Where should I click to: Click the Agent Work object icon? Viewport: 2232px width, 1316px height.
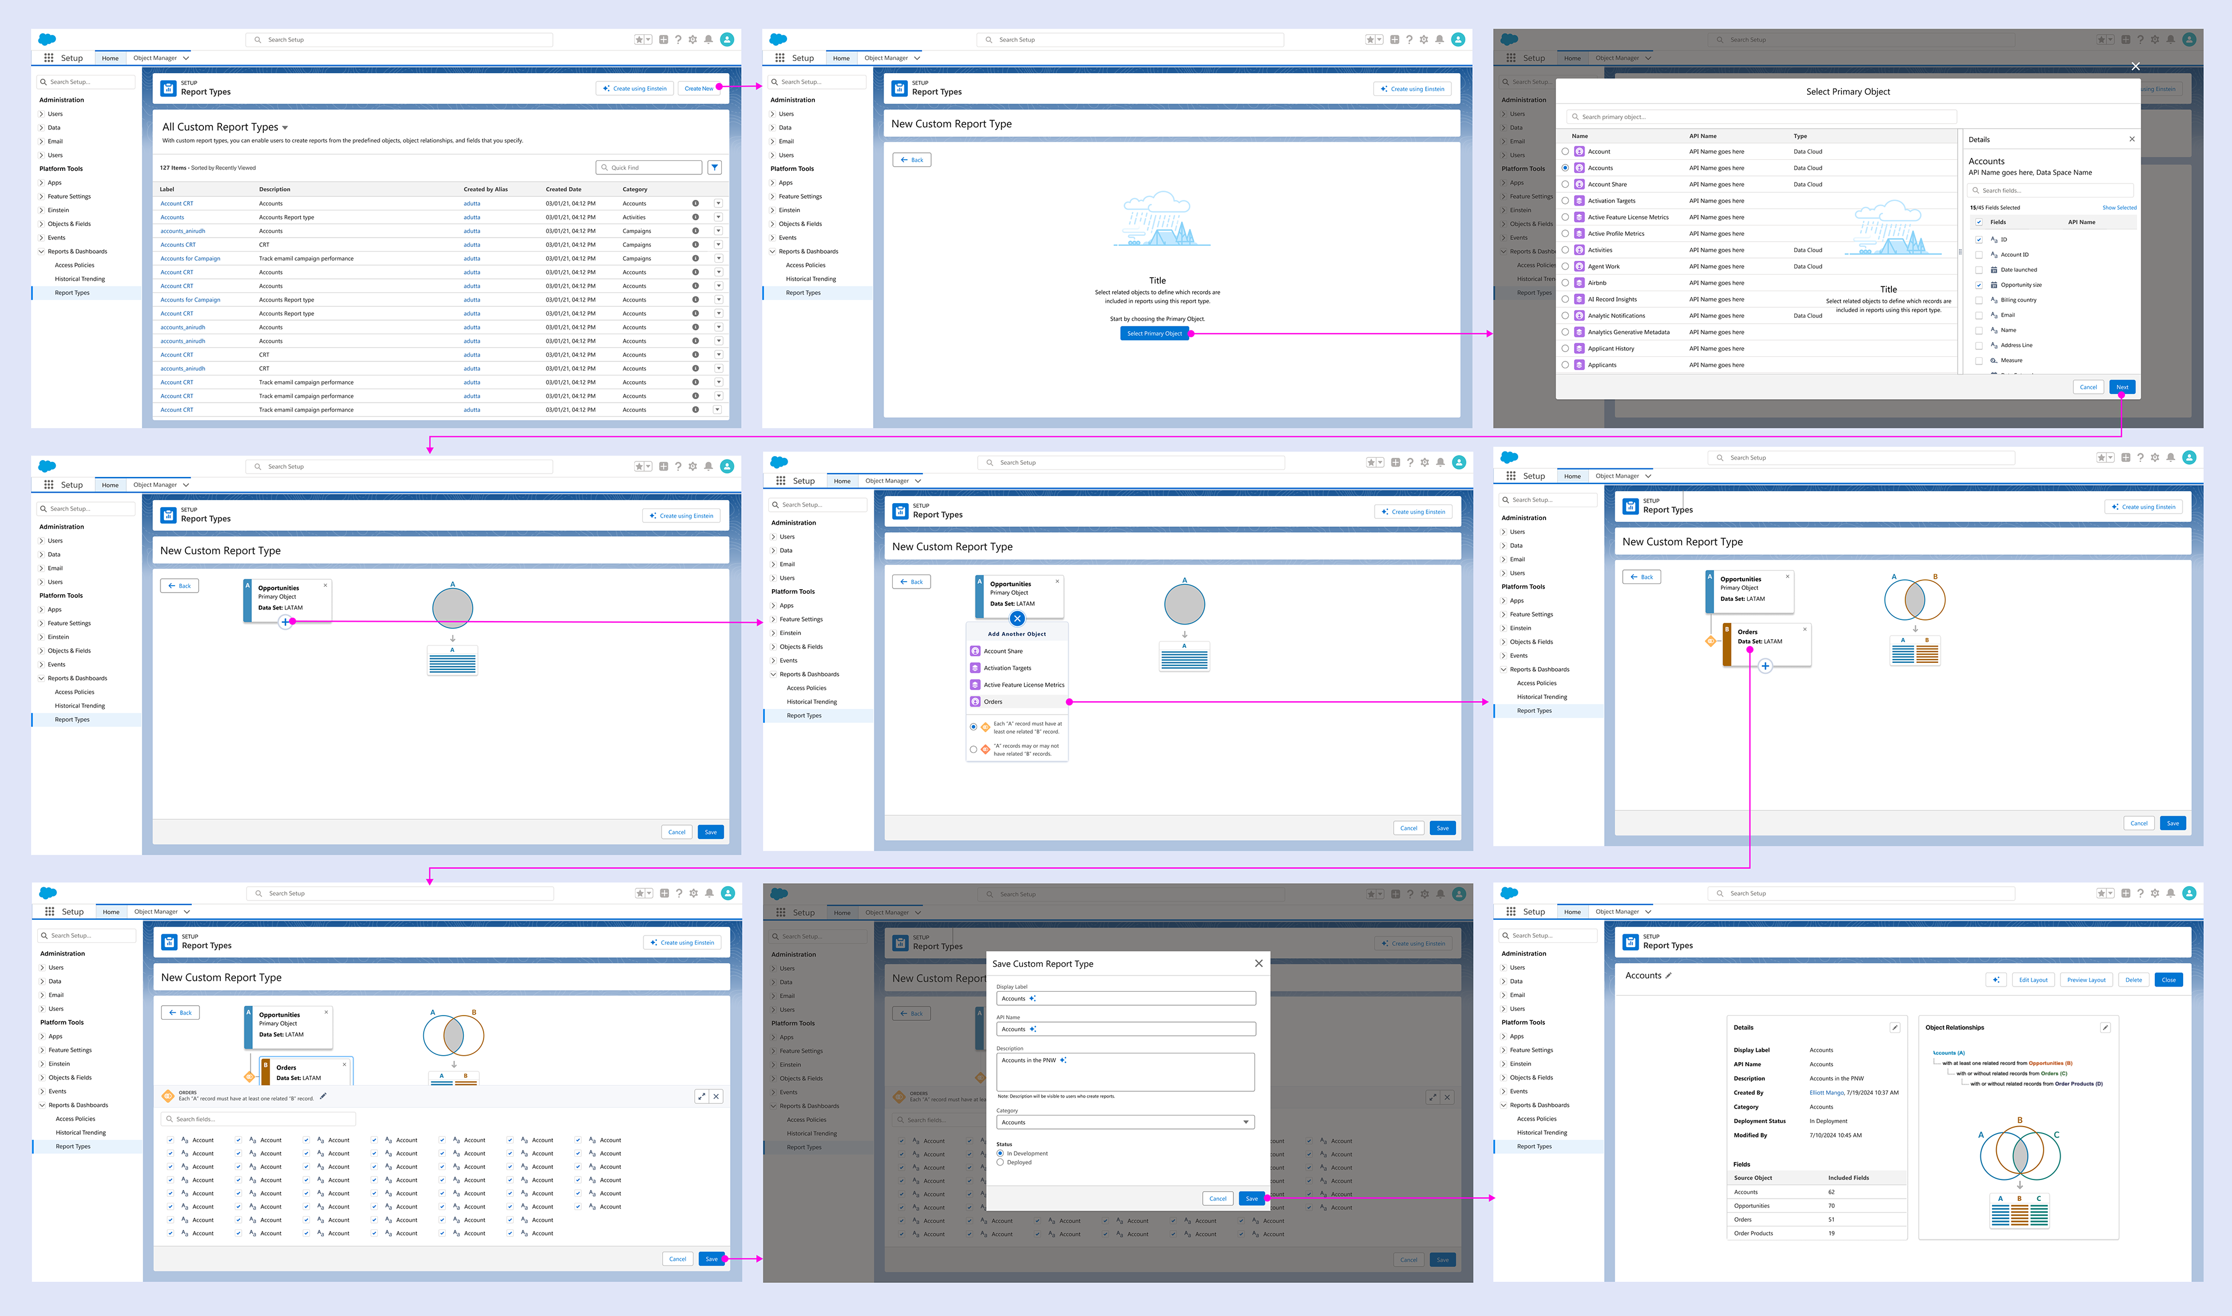coord(1579,266)
